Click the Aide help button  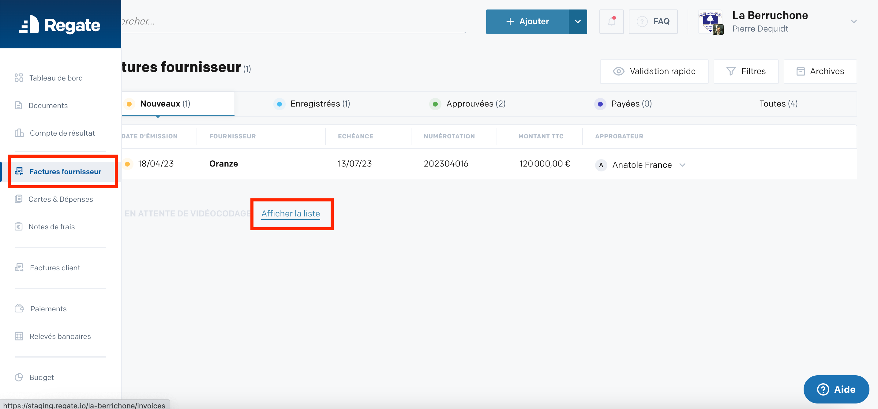tap(836, 389)
